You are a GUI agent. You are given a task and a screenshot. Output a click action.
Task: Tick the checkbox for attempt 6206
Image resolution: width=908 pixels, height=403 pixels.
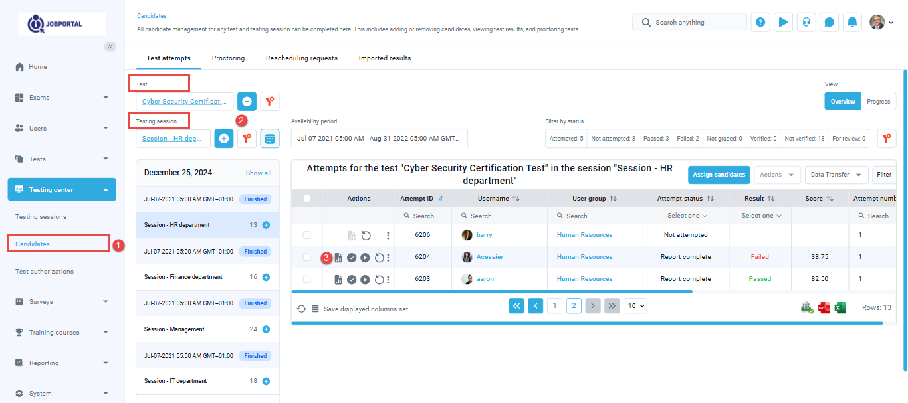tap(306, 235)
